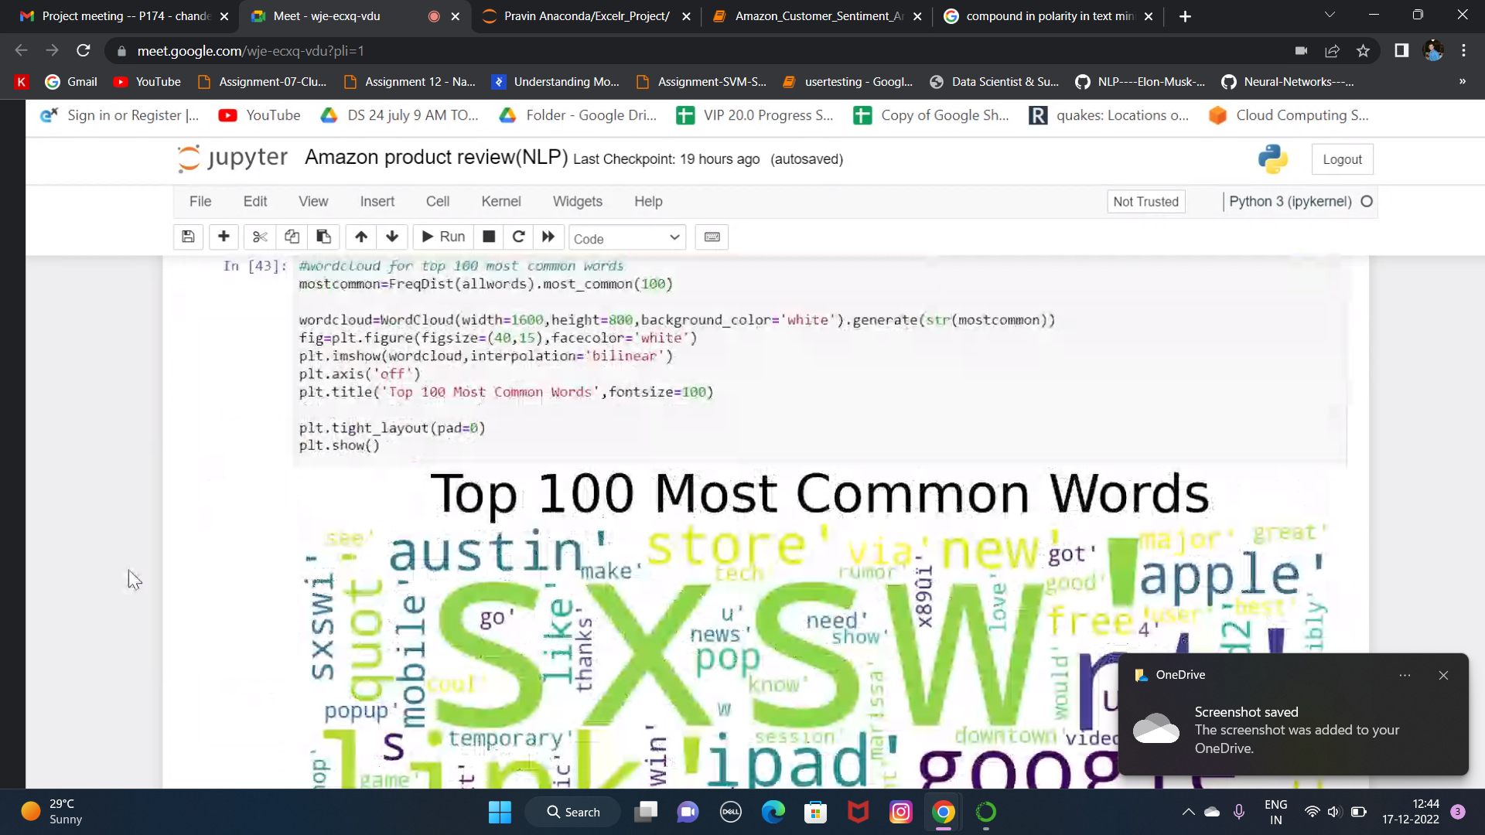Toggle the Not Trusted notebook status

coord(1145,202)
